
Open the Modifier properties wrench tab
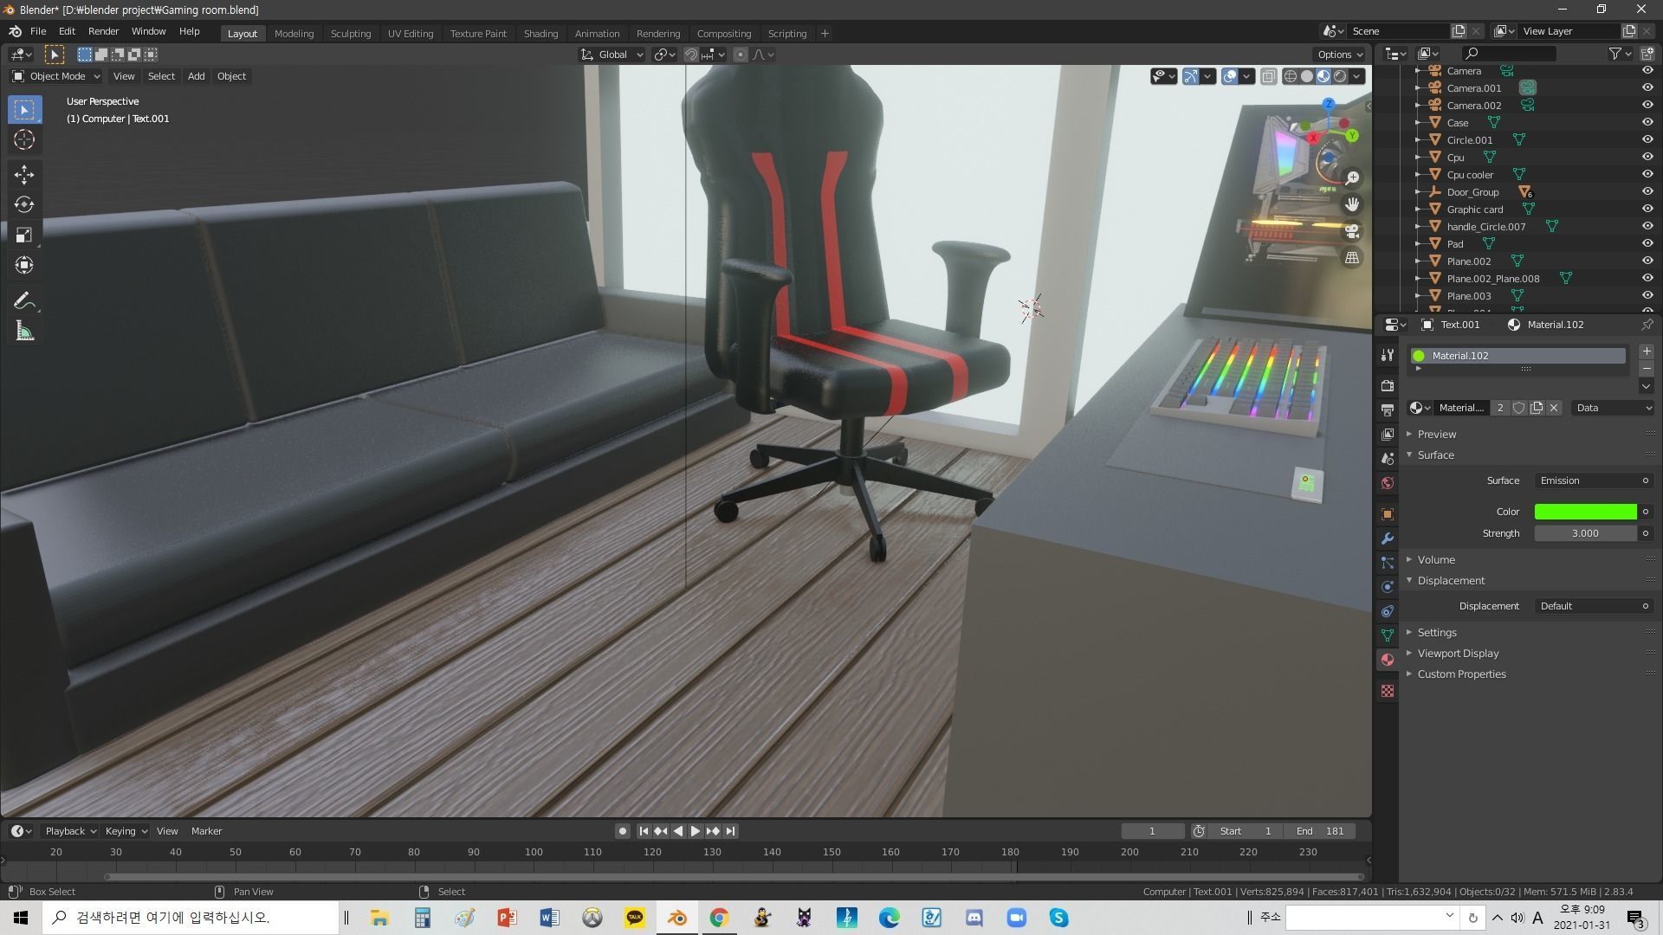1388,538
